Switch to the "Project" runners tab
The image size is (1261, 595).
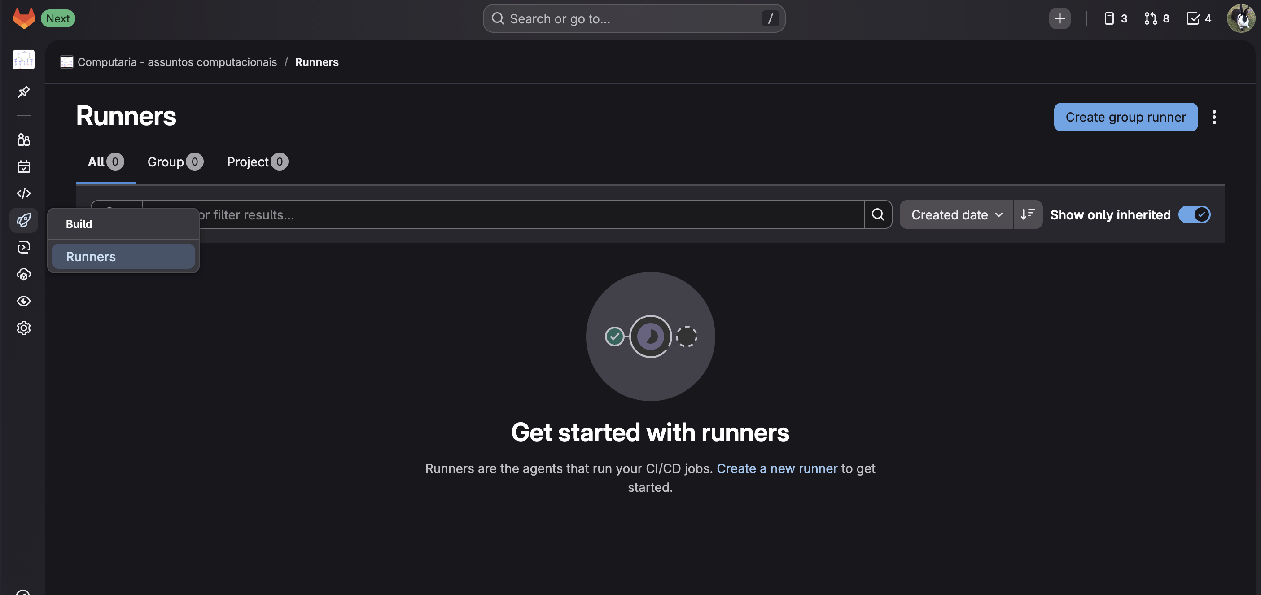pos(256,162)
